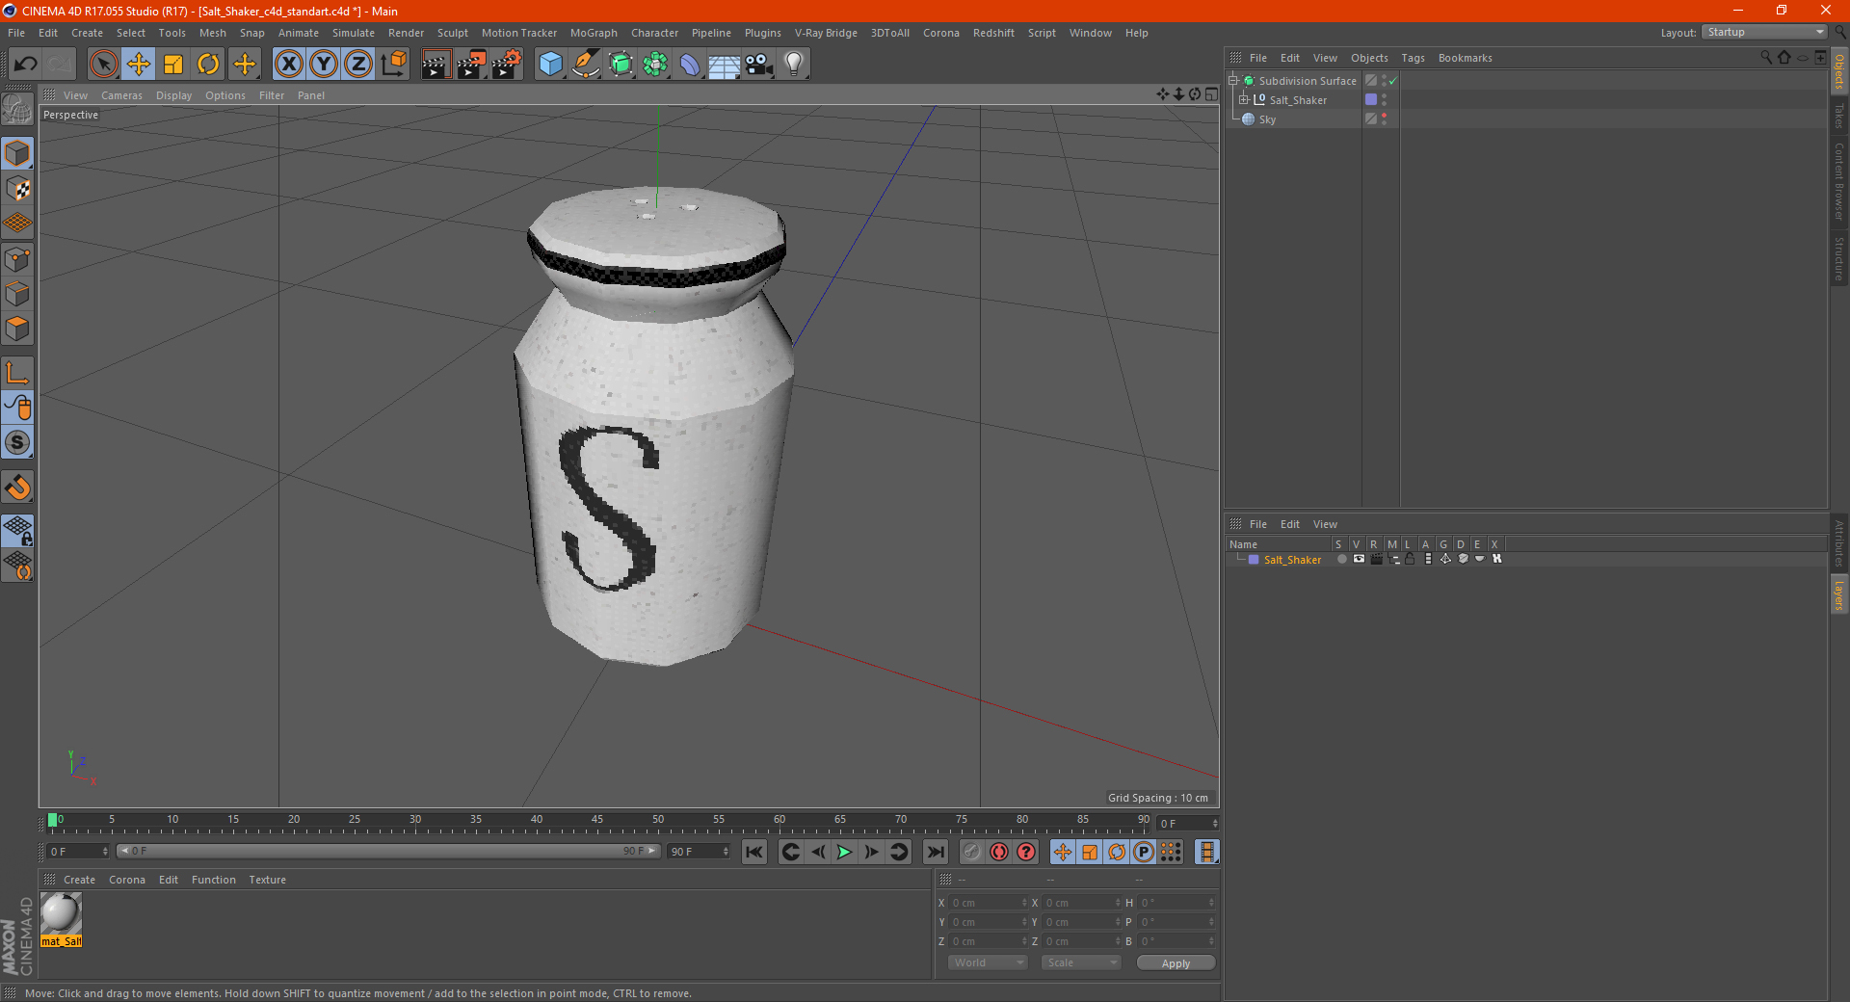Toggle Salt_Shaker layer lock

pos(1410,559)
